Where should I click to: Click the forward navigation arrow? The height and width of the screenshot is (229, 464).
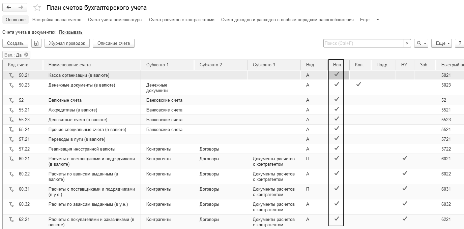[21, 7]
